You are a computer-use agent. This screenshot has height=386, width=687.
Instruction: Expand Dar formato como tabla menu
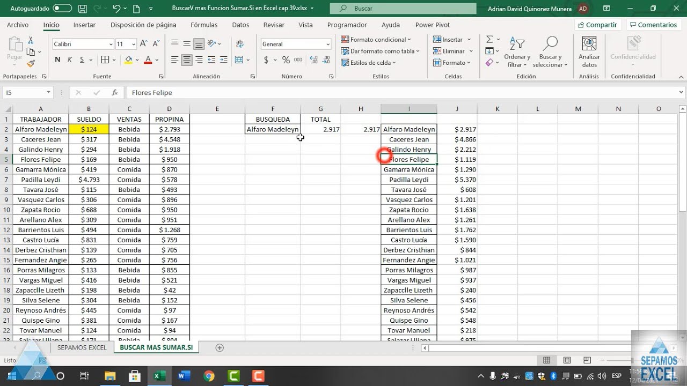click(380, 51)
